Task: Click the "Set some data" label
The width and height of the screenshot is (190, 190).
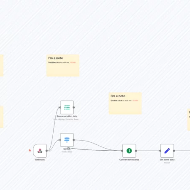Action: coord(167,160)
